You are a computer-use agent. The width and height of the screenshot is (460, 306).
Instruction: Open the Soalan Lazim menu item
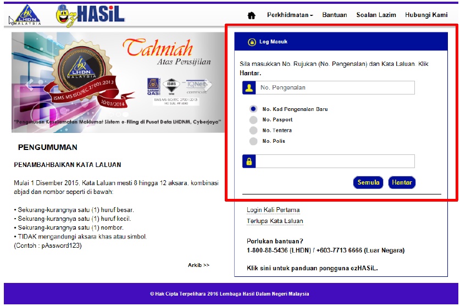pyautogui.click(x=376, y=15)
